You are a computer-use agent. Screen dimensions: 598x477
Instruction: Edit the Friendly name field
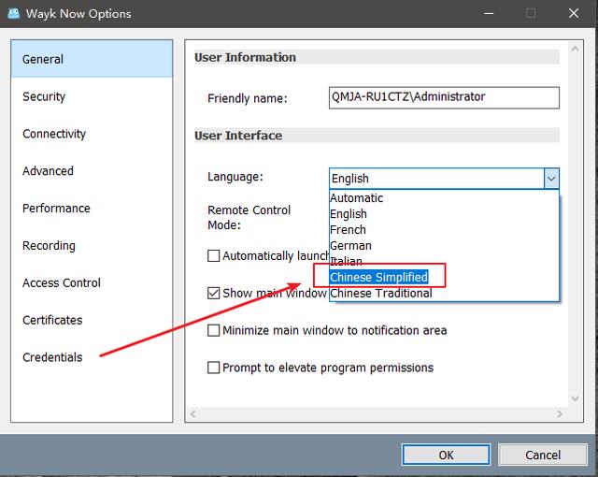pyautogui.click(x=444, y=97)
